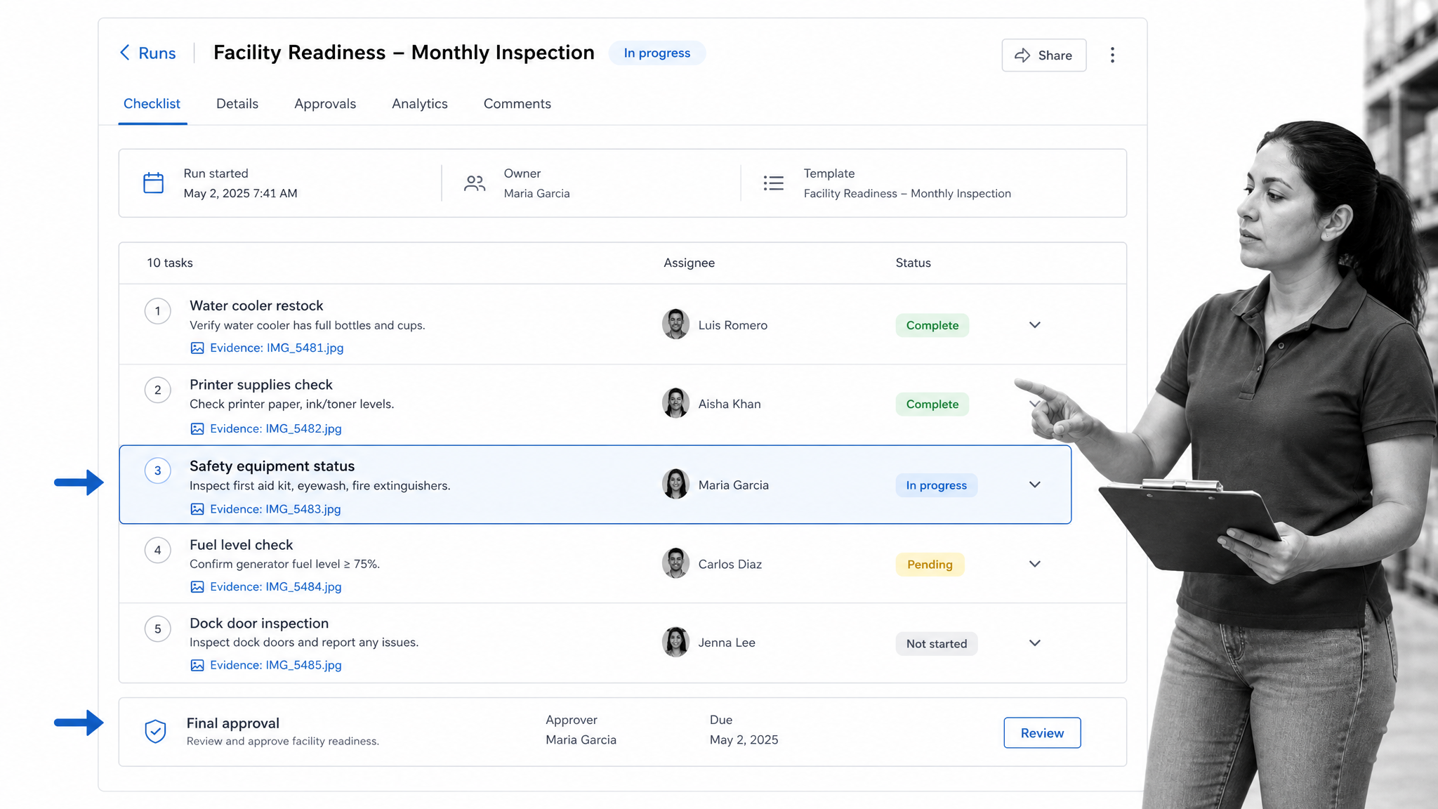1438x809 pixels.
Task: Click the Complete status on Printer supplies check
Action: [932, 404]
